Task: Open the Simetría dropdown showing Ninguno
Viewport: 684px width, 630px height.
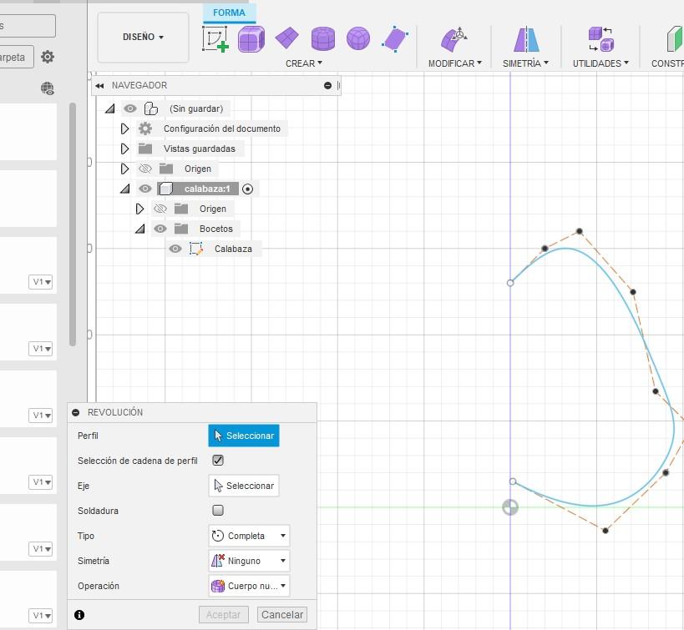Action: click(x=249, y=560)
